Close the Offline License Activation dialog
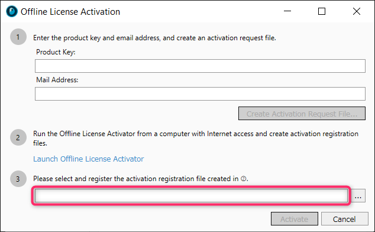375x232 pixels. pos(356,11)
